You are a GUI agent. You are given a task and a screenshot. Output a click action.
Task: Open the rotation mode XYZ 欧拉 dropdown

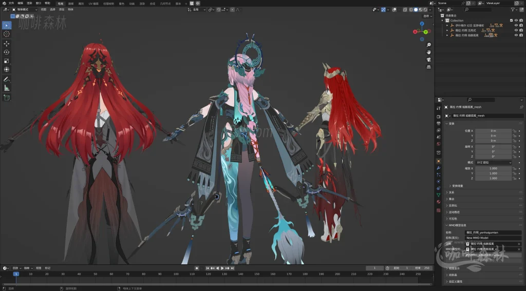(494, 162)
